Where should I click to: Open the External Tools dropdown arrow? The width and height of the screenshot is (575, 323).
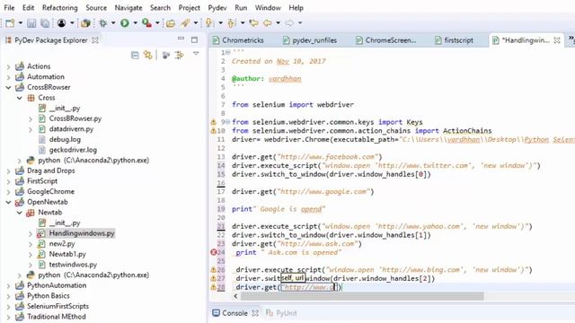point(157,23)
